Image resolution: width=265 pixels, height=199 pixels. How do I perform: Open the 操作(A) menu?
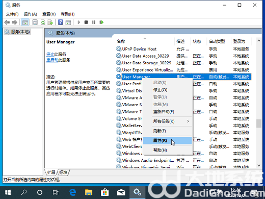(x=30, y=14)
